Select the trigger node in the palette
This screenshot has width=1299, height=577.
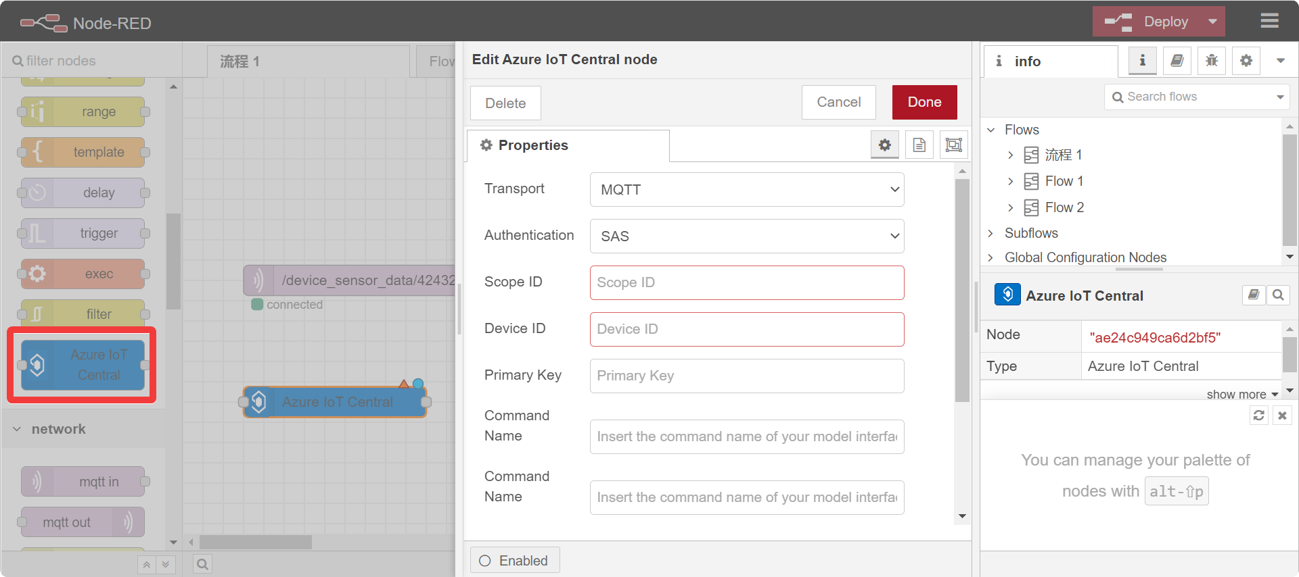pos(83,233)
